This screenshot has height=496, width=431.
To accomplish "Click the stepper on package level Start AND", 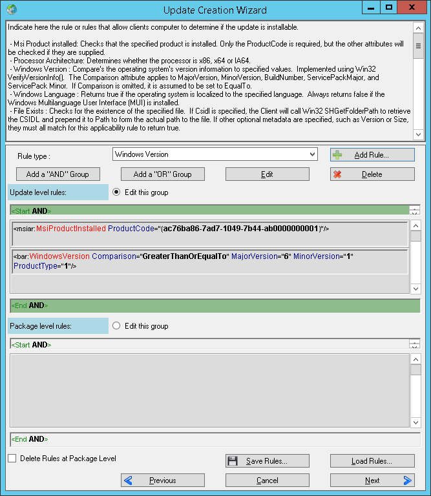I will [415, 344].
